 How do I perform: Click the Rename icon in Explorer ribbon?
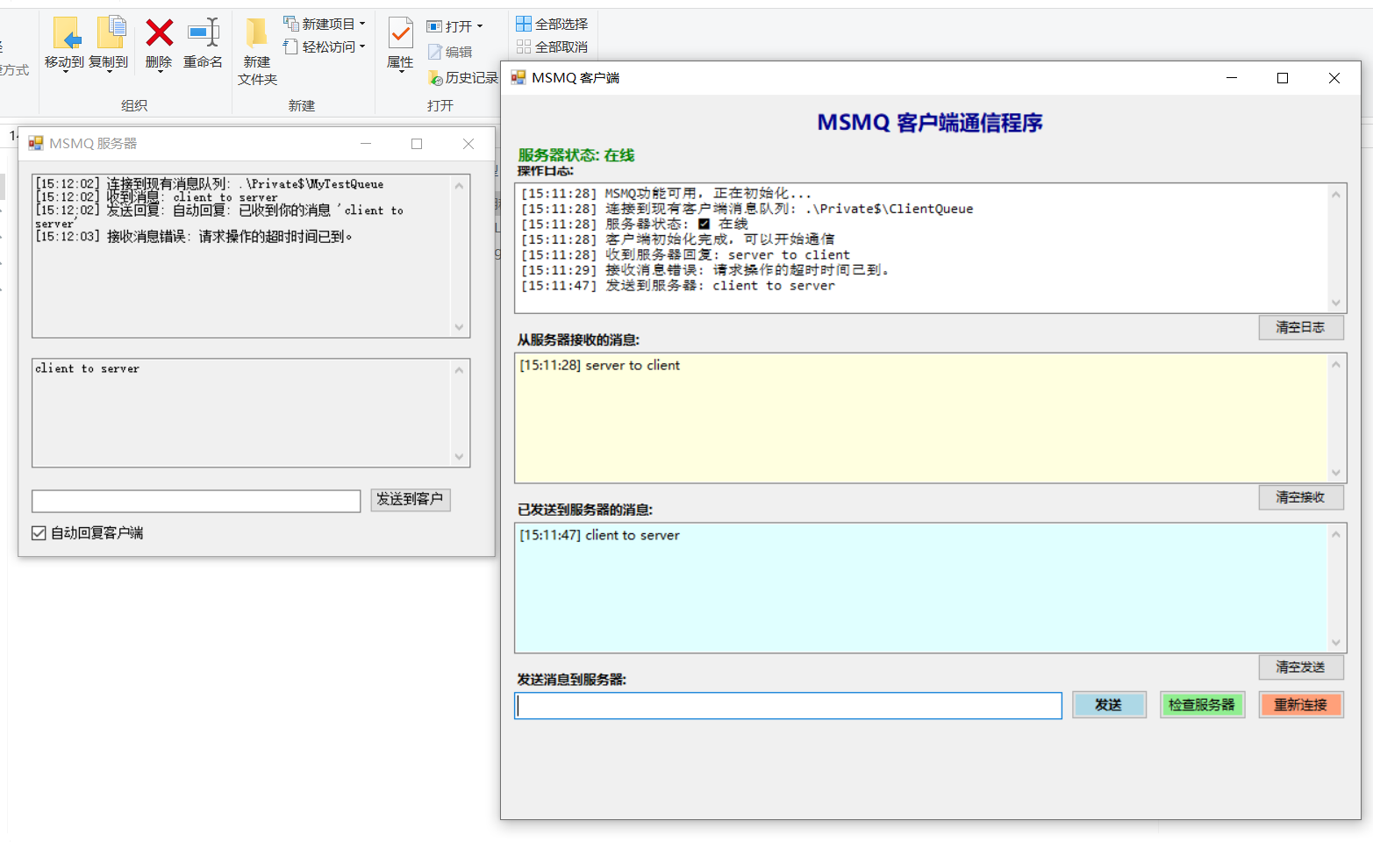point(204,33)
